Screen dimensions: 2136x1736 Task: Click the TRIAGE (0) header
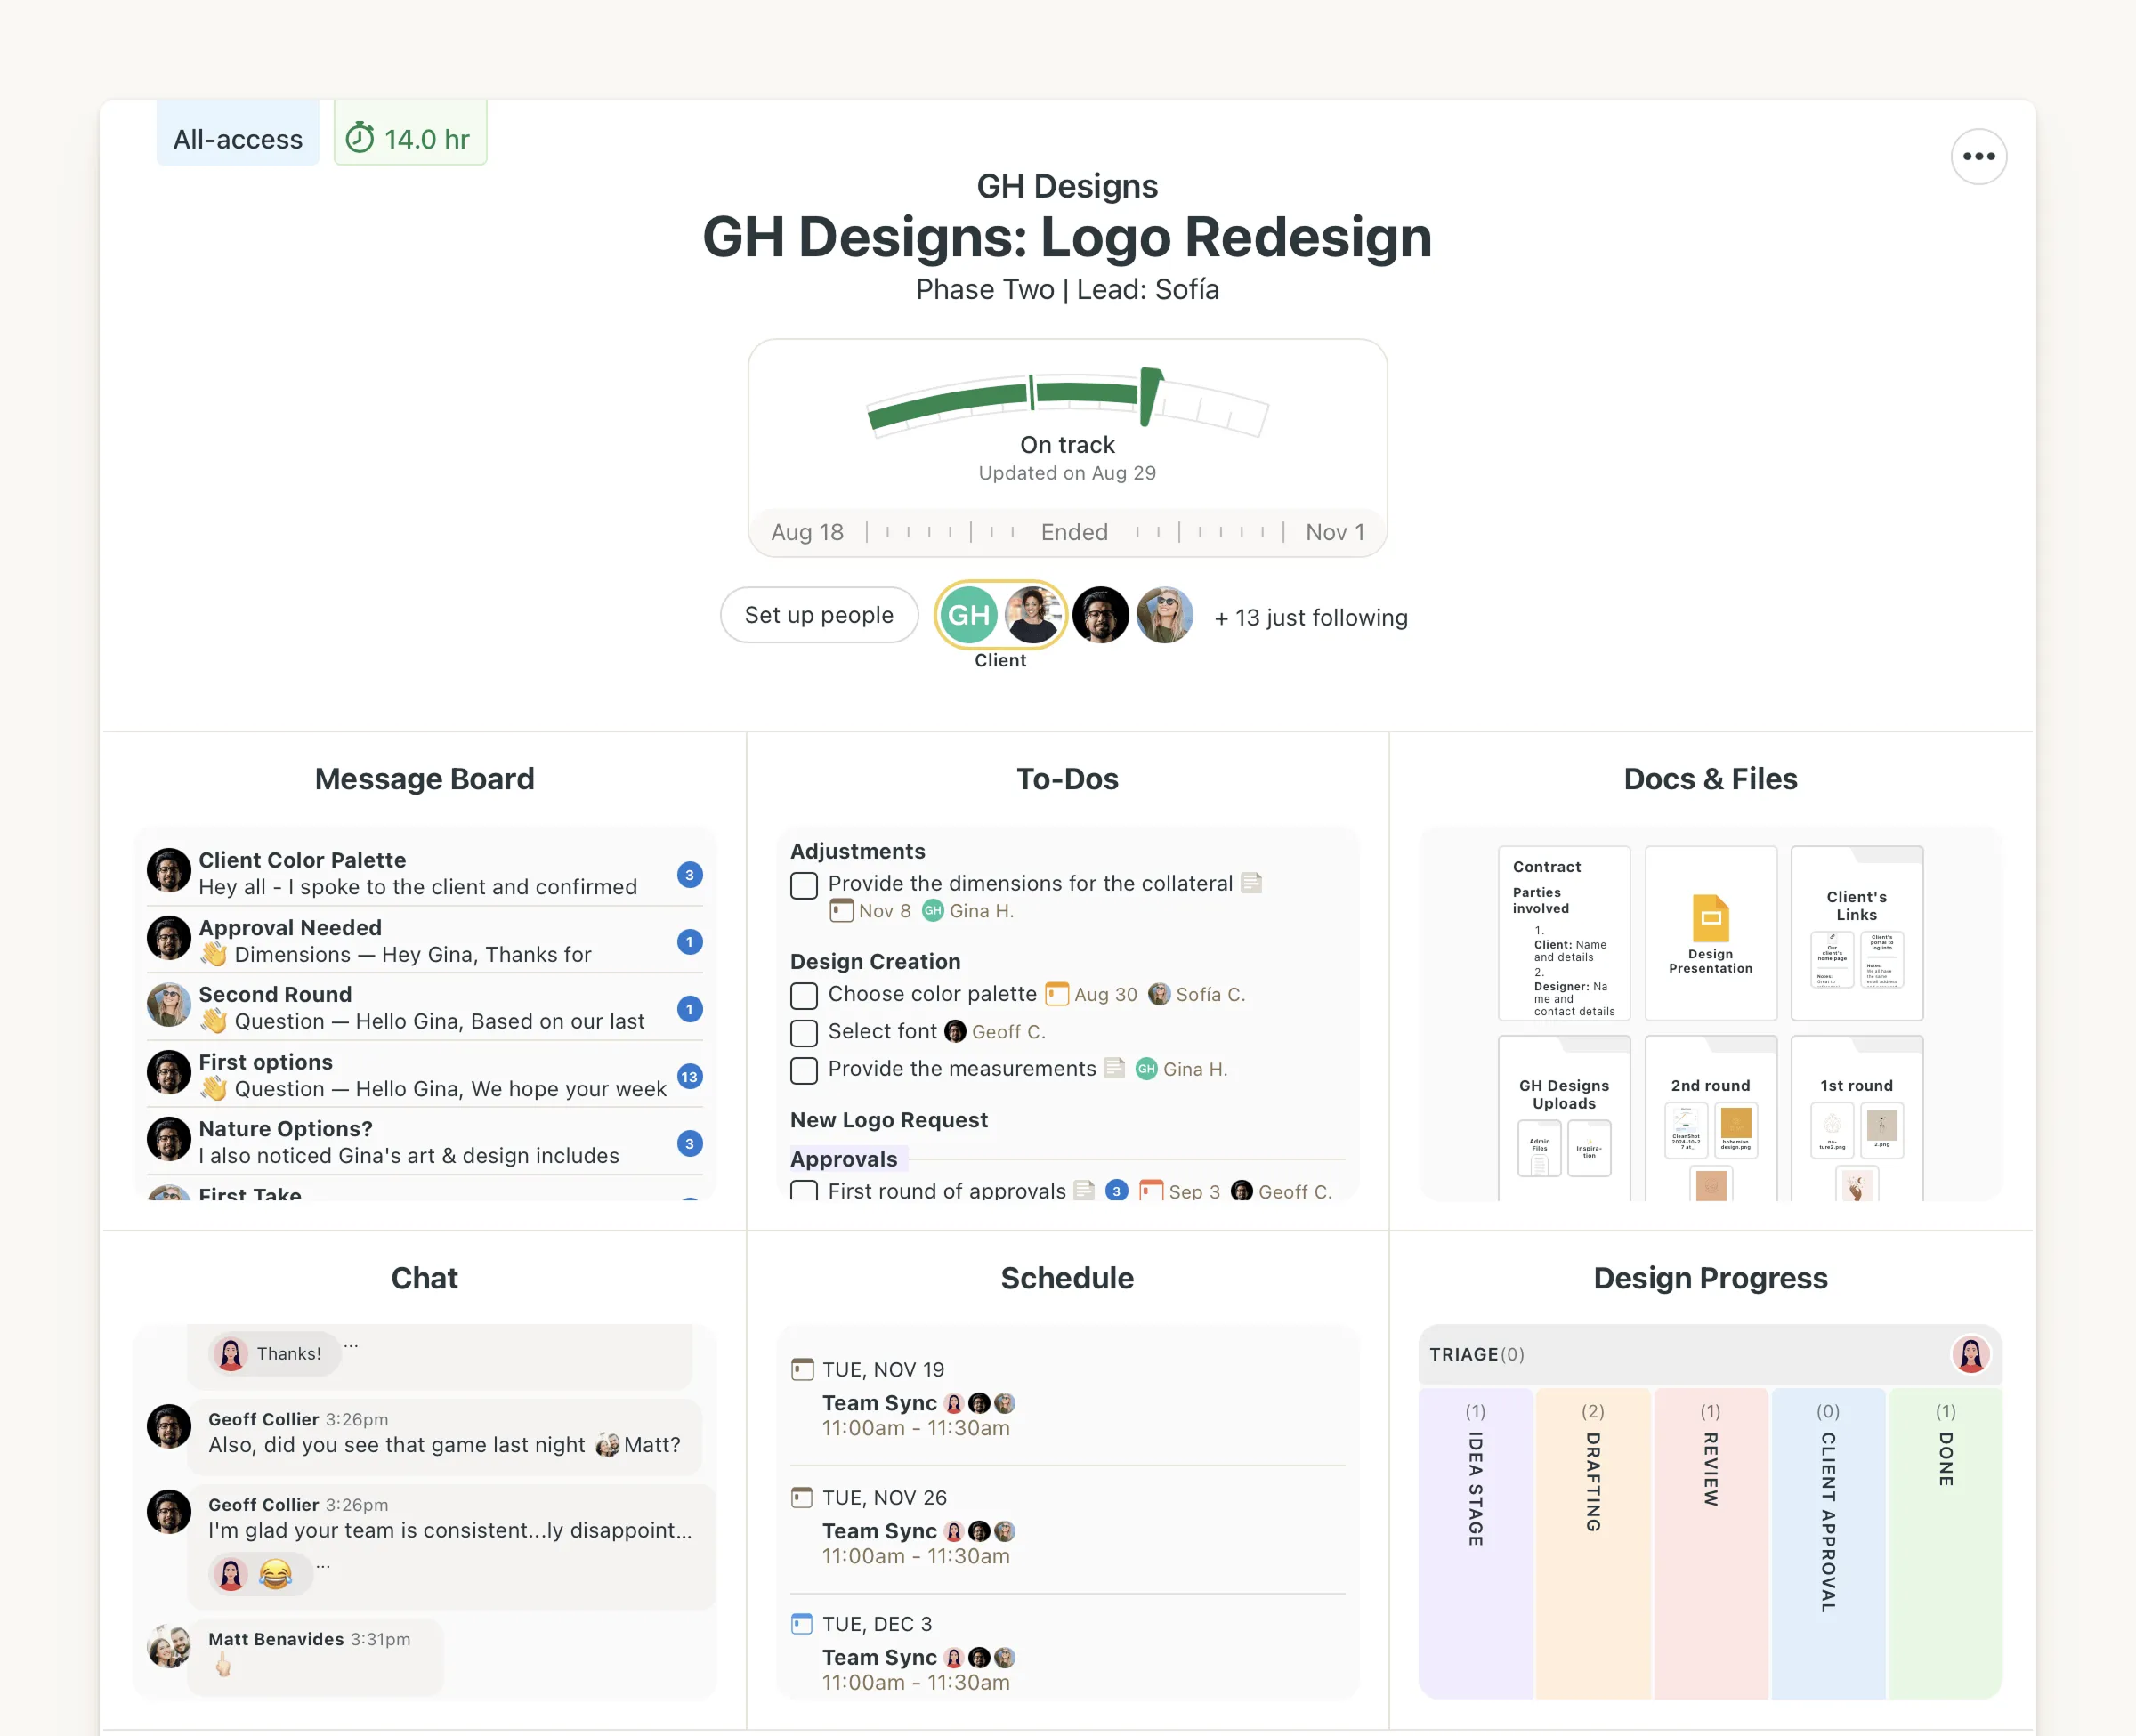1477,1354
